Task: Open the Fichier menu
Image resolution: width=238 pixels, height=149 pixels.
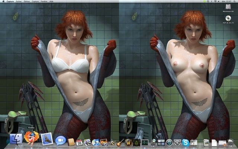Action: tap(19, 1)
